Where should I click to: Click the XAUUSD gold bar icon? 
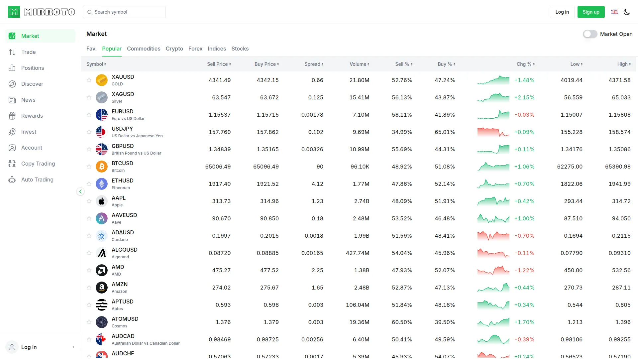pos(102,80)
